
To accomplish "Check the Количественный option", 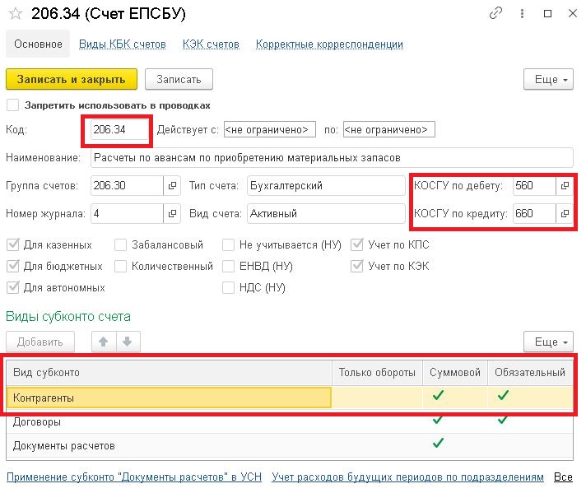I will pyautogui.click(x=121, y=266).
